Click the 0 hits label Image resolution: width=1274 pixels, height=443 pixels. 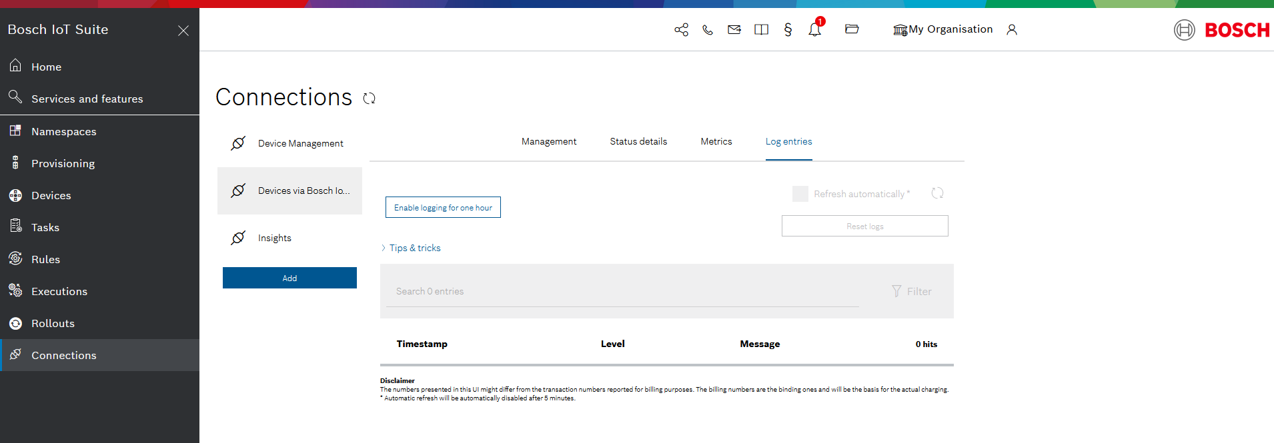[x=926, y=344]
